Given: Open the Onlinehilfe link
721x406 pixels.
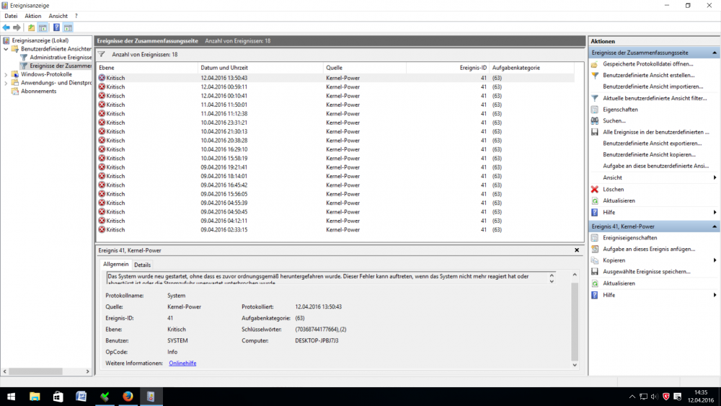Looking at the screenshot, I should (x=182, y=363).
